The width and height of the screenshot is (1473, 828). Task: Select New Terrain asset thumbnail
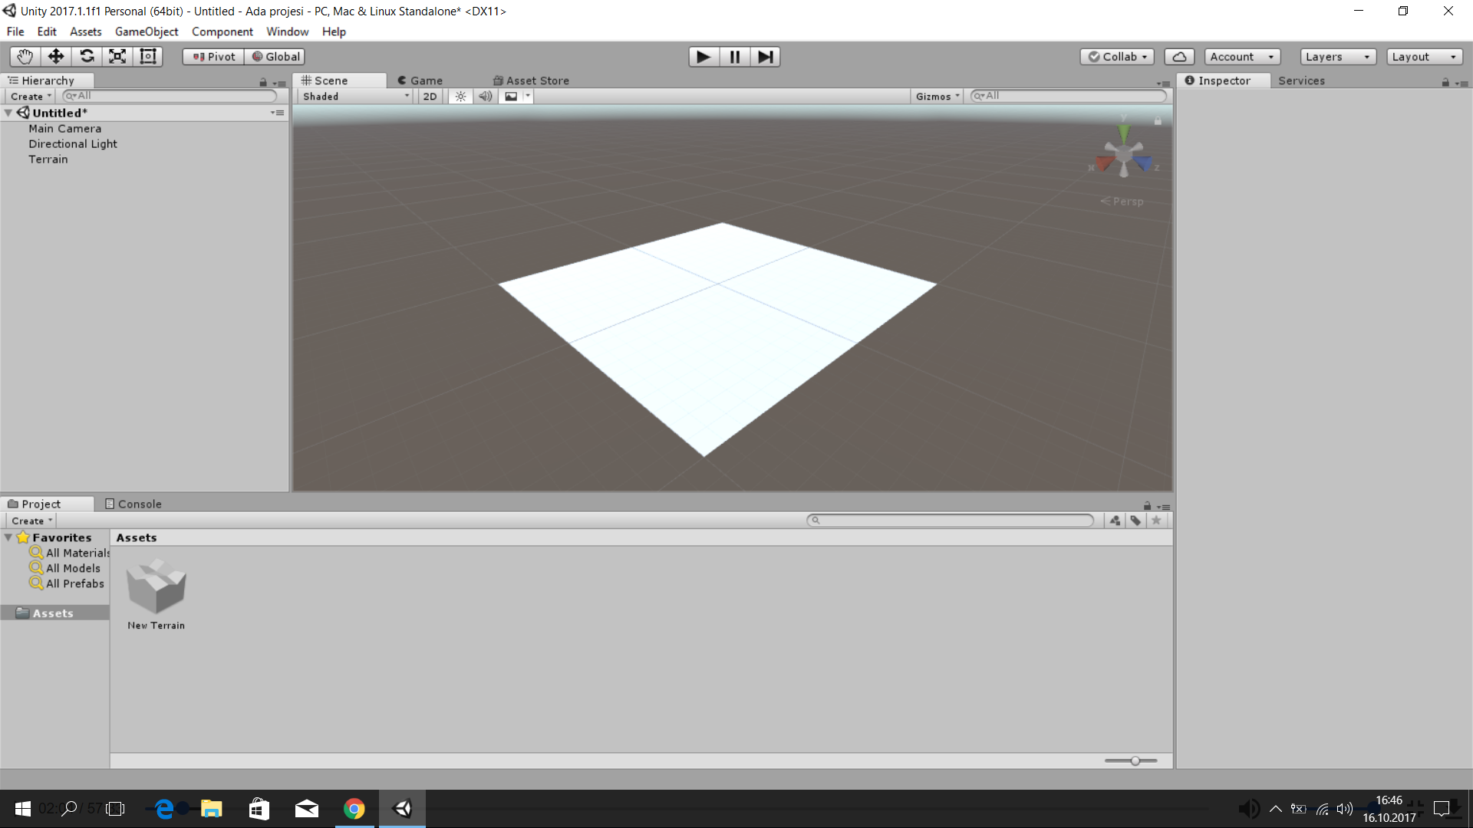[156, 587]
